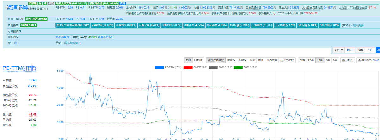The image size is (380, 140).
Task: Open 300非银 (5.00%) index tag
Action: [x=172, y=25]
